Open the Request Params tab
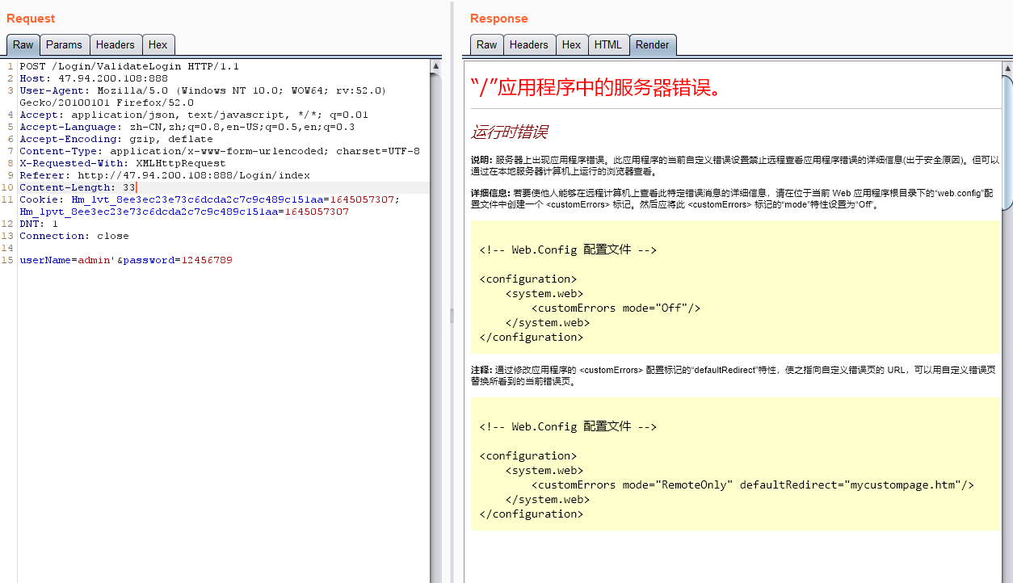1013x583 pixels. (x=64, y=45)
